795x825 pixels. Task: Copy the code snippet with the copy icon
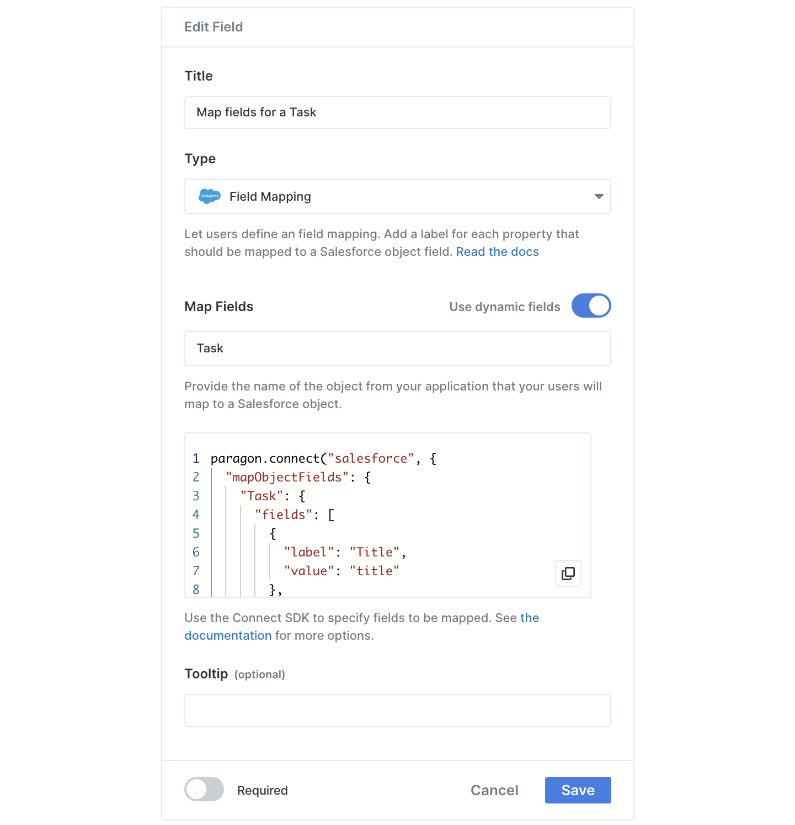pyautogui.click(x=568, y=574)
